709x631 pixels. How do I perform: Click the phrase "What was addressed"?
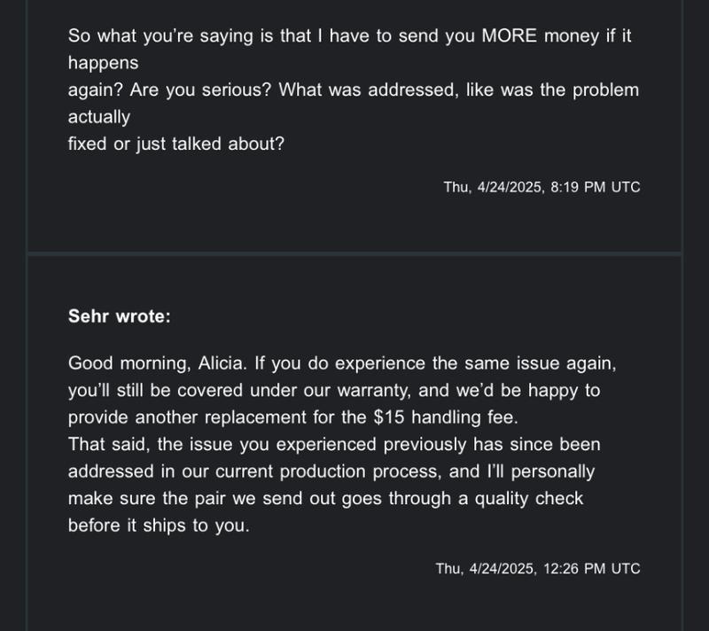354,90
